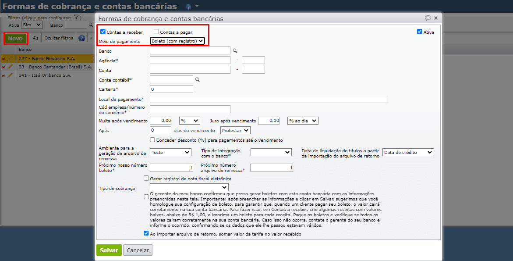
Task: Click the filter funnel icon in Filtros
Action: click(x=76, y=18)
